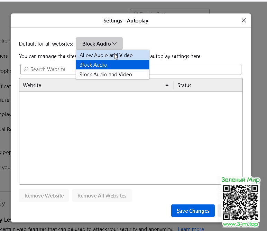Image resolution: width=267 pixels, height=231 pixels.
Task: Click the magnifier icon in Search Website
Action: click(x=26, y=69)
